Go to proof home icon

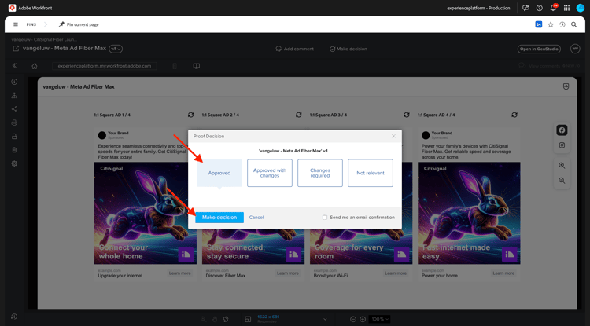pos(35,66)
